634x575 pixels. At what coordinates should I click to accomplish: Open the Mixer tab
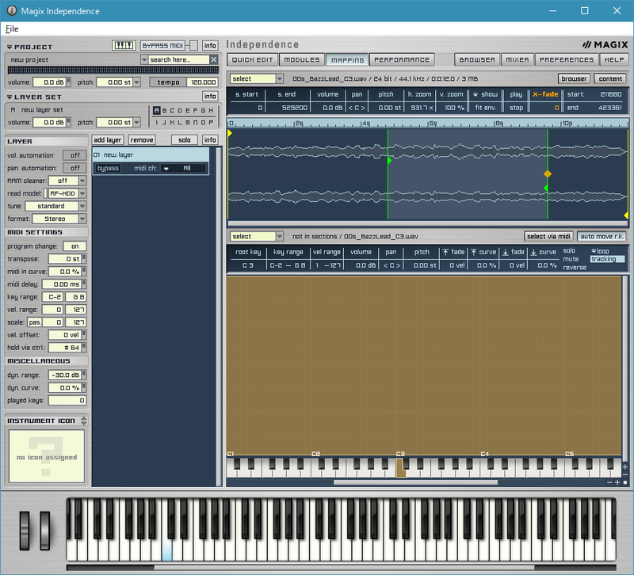pos(518,59)
